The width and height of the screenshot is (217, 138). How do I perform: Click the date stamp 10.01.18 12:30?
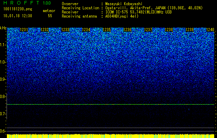(x=18, y=16)
